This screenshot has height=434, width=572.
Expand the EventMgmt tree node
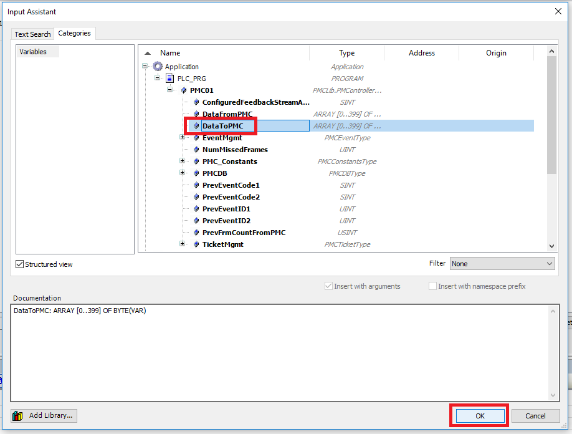coord(181,137)
